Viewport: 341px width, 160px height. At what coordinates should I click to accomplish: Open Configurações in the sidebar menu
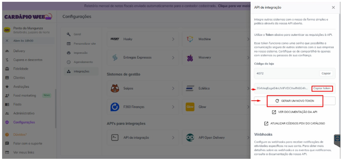click(x=24, y=122)
